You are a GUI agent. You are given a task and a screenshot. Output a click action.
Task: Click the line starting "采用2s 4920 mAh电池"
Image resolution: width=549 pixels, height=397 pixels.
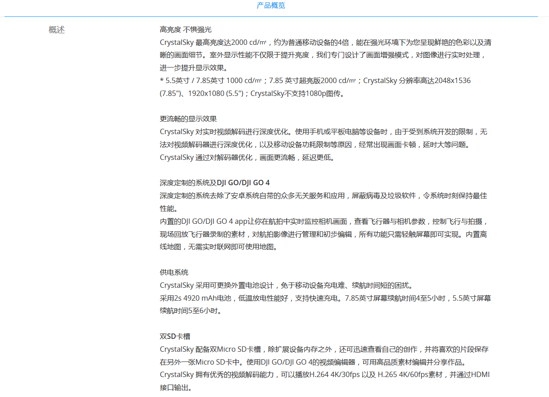tap(325, 298)
